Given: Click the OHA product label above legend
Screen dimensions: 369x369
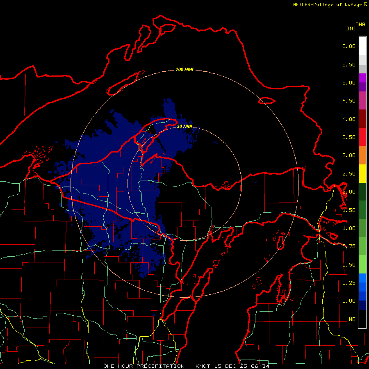Looking at the screenshot, I should (x=360, y=24).
